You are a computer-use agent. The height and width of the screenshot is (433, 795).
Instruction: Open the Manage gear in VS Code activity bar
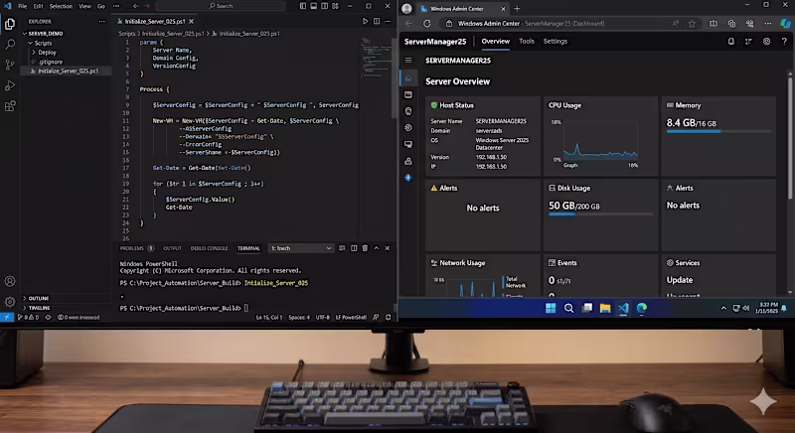10,302
